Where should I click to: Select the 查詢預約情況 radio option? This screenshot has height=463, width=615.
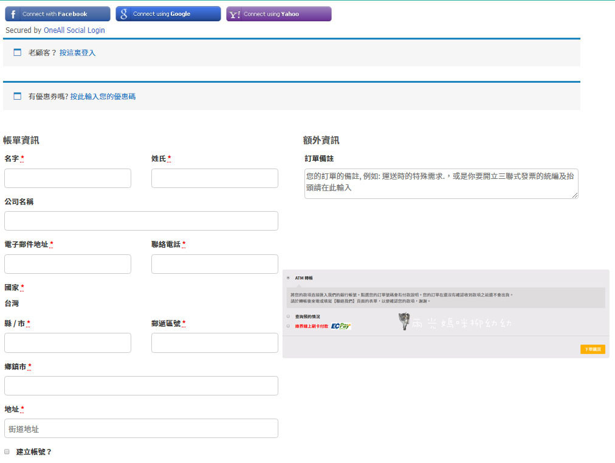pyautogui.click(x=288, y=316)
